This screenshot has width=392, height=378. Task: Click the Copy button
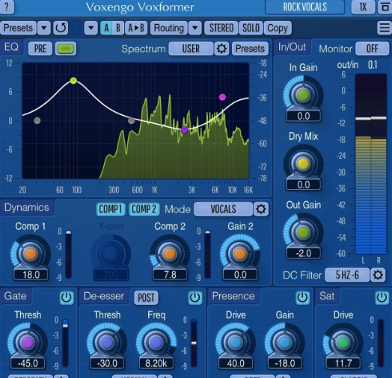278,28
